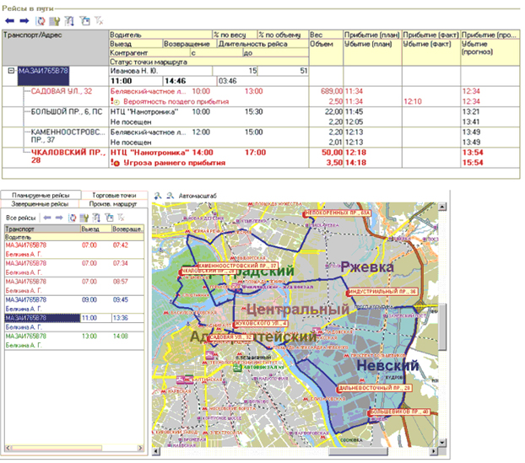The width and height of the screenshot is (525, 463).
Task: Click the second magnifier icon above the map
Action: click(x=170, y=196)
